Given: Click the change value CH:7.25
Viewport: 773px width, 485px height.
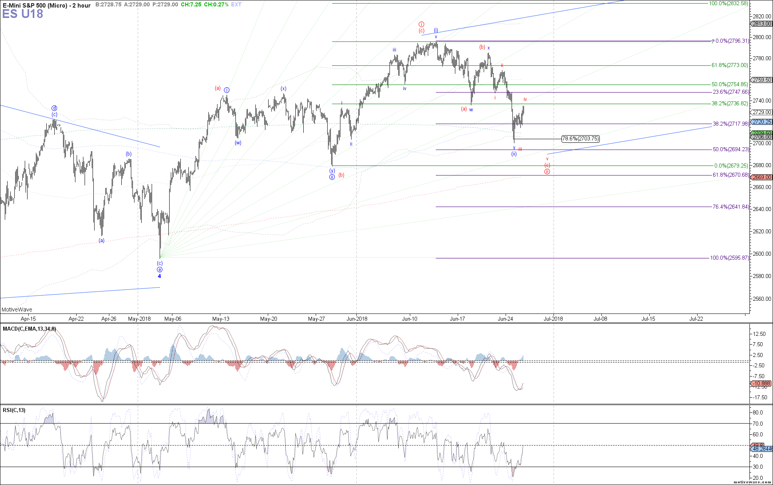Looking at the screenshot, I should point(191,5).
